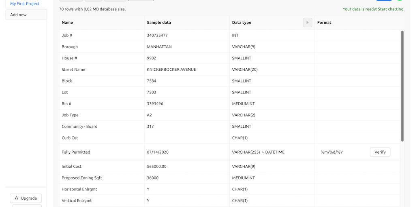
Task: Click the play arrow in Data type header
Action: click(307, 23)
